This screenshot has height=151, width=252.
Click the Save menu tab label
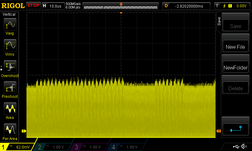coord(219,21)
